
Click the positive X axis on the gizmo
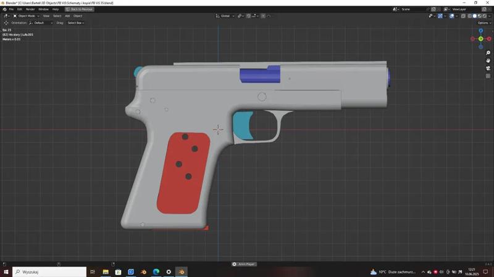point(489,39)
